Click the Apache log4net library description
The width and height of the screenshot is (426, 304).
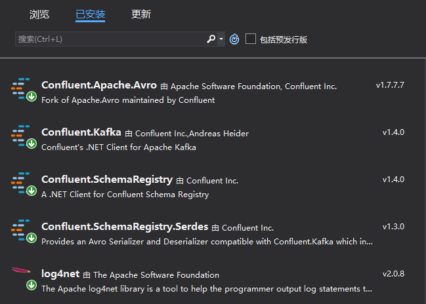207,289
